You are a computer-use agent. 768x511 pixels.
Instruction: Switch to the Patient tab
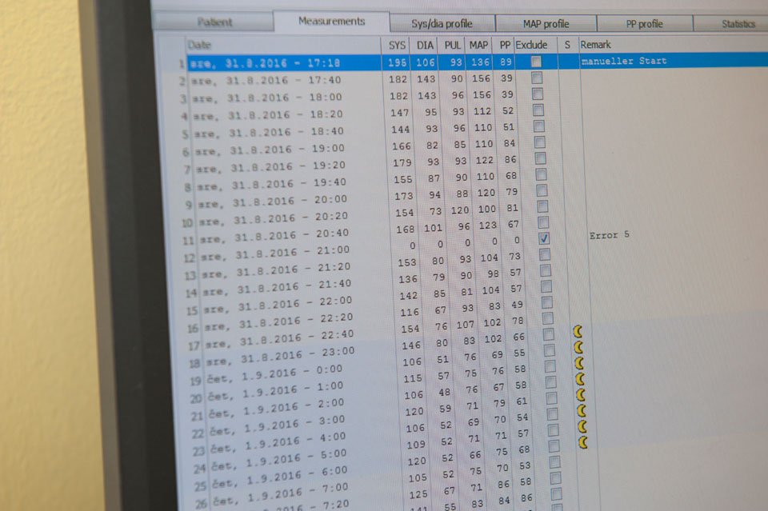point(215,23)
